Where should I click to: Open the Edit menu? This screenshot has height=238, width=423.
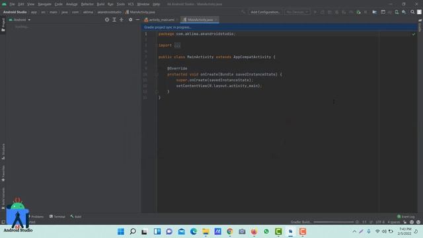(20, 4)
